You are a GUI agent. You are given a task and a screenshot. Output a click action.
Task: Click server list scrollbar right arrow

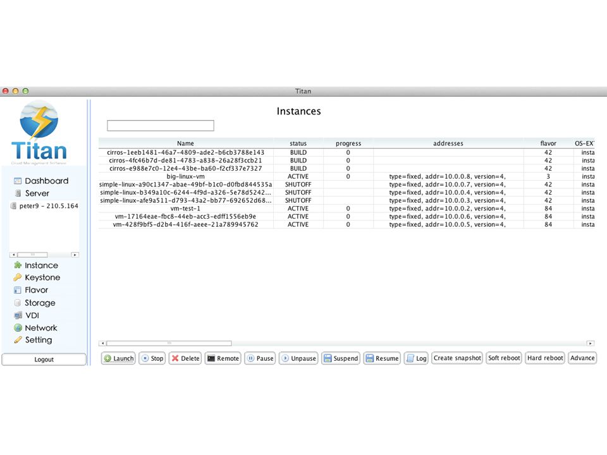(75, 255)
